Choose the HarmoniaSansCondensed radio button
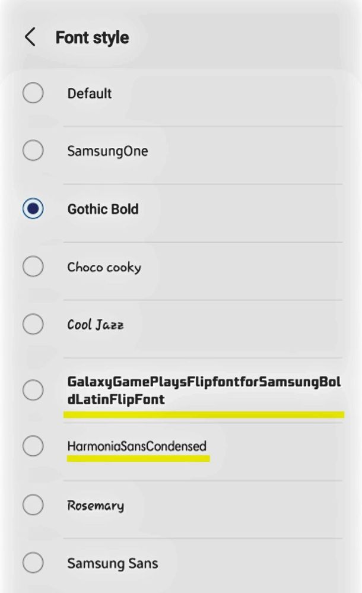362x593 pixels. point(33,446)
